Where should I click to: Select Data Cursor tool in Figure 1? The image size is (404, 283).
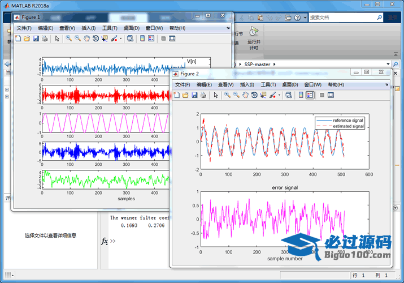(x=105, y=38)
